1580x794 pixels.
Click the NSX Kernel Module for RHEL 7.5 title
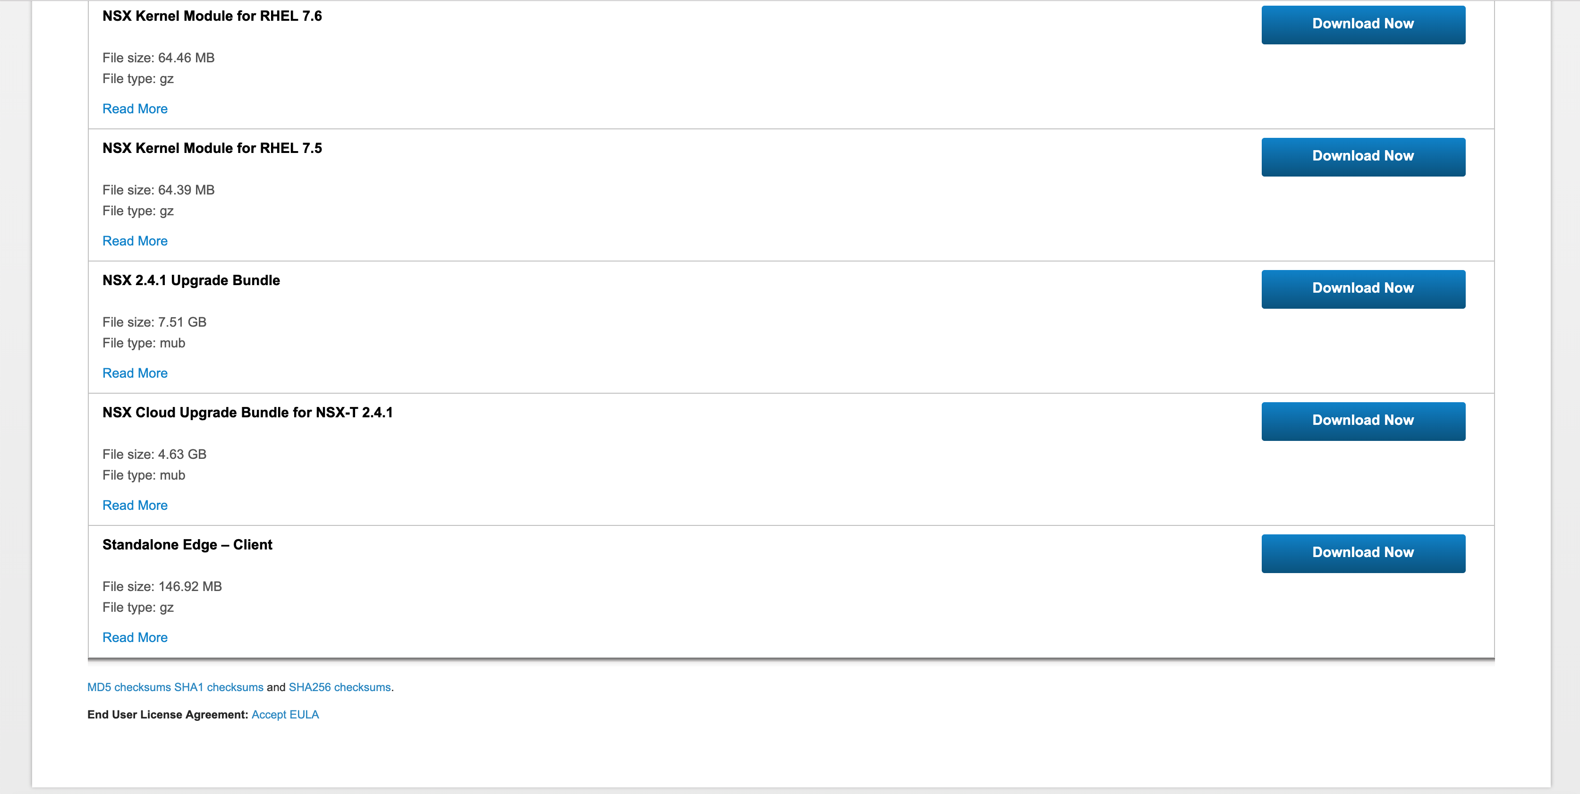point(212,148)
